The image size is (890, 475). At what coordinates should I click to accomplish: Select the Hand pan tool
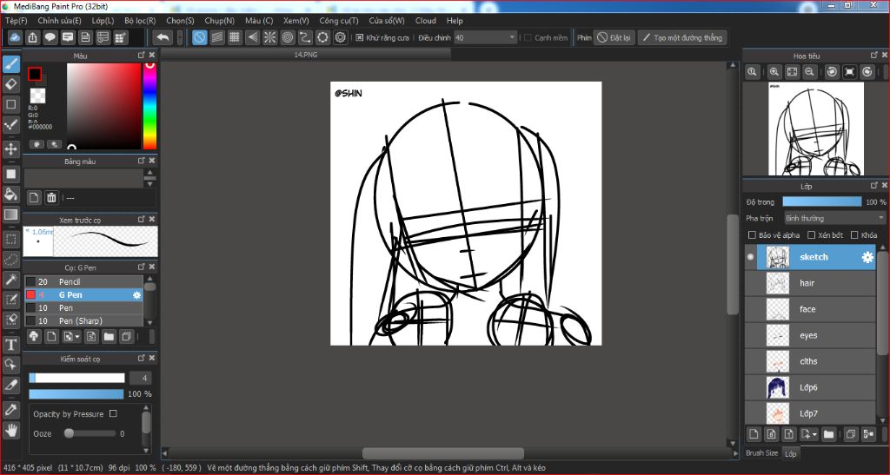(x=11, y=429)
